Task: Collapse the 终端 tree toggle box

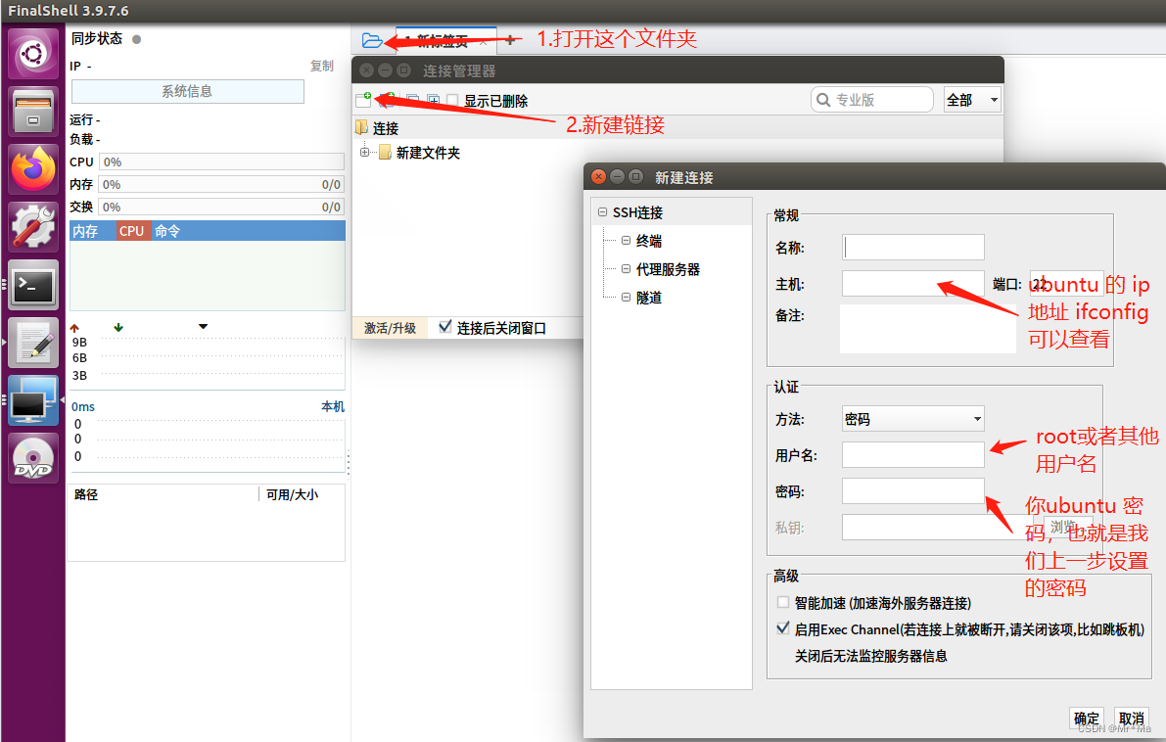Action: pyautogui.click(x=627, y=240)
